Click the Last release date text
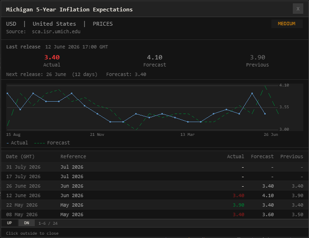 tap(77, 47)
